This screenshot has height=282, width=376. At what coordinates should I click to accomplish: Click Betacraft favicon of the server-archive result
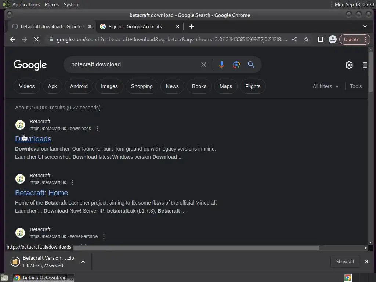pos(20,232)
